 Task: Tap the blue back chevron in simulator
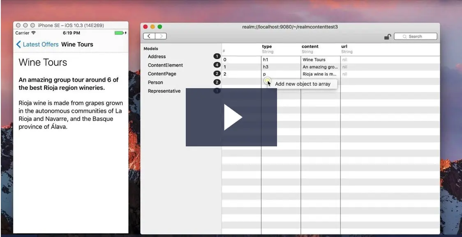(18, 44)
